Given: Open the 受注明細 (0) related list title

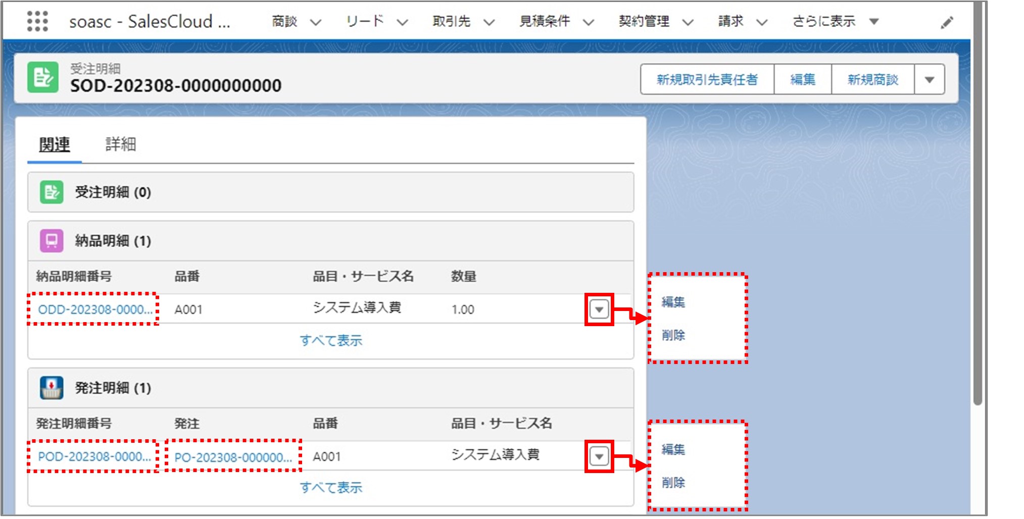Looking at the screenshot, I should (113, 192).
